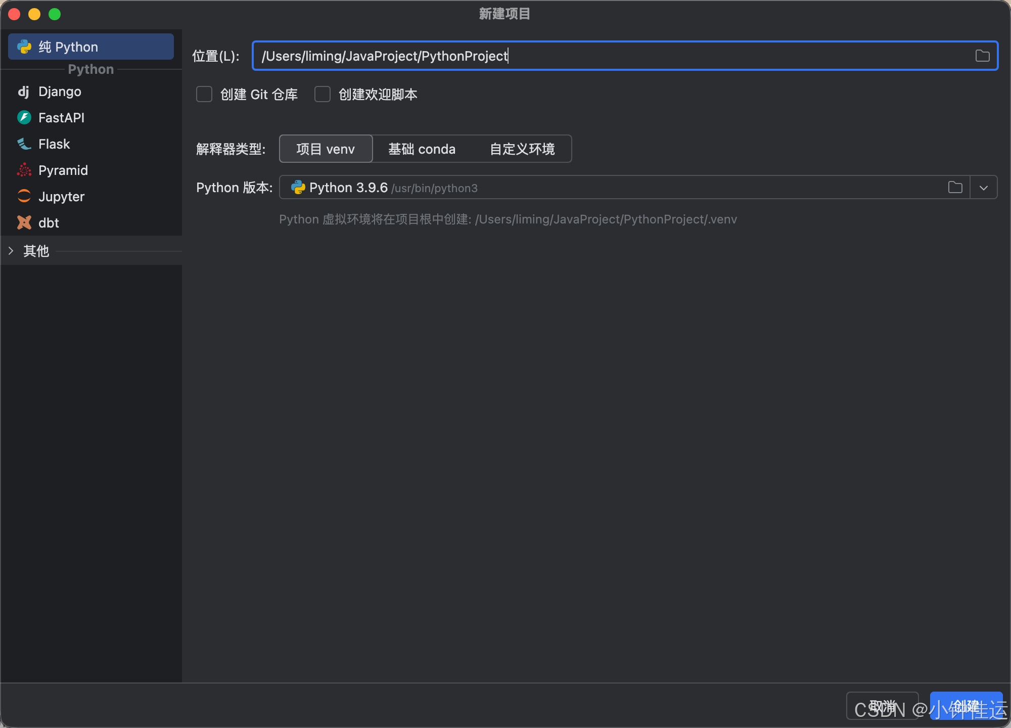Open Python version dropdown arrow

click(x=984, y=188)
